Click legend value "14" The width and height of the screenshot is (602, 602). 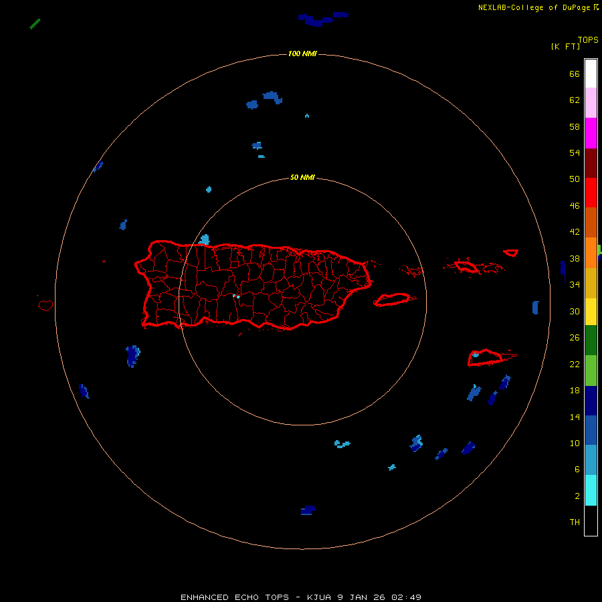click(575, 417)
